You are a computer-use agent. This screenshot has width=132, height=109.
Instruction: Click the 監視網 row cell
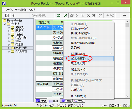58,43
